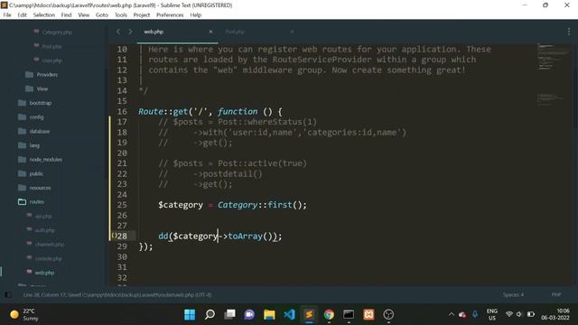Open the Goto menu
Image resolution: width=578 pixels, height=325 pixels.
pos(102,15)
